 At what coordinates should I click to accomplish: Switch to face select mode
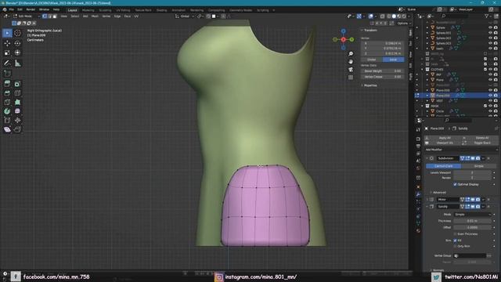(55, 16)
